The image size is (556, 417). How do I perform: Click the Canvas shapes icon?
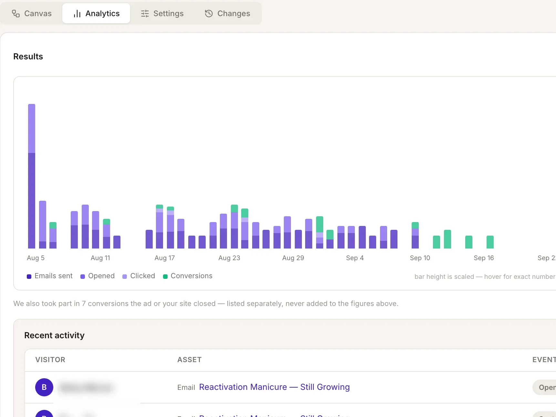pyautogui.click(x=16, y=14)
